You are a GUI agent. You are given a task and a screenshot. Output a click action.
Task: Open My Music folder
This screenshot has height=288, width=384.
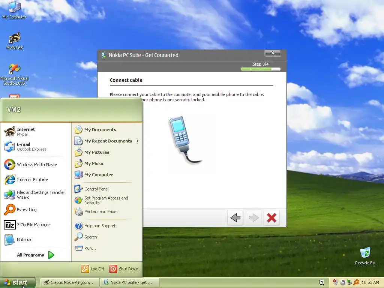click(107, 163)
